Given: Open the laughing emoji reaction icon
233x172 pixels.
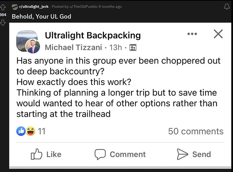Looking at the screenshot, I should pyautogui.click(x=31, y=131).
